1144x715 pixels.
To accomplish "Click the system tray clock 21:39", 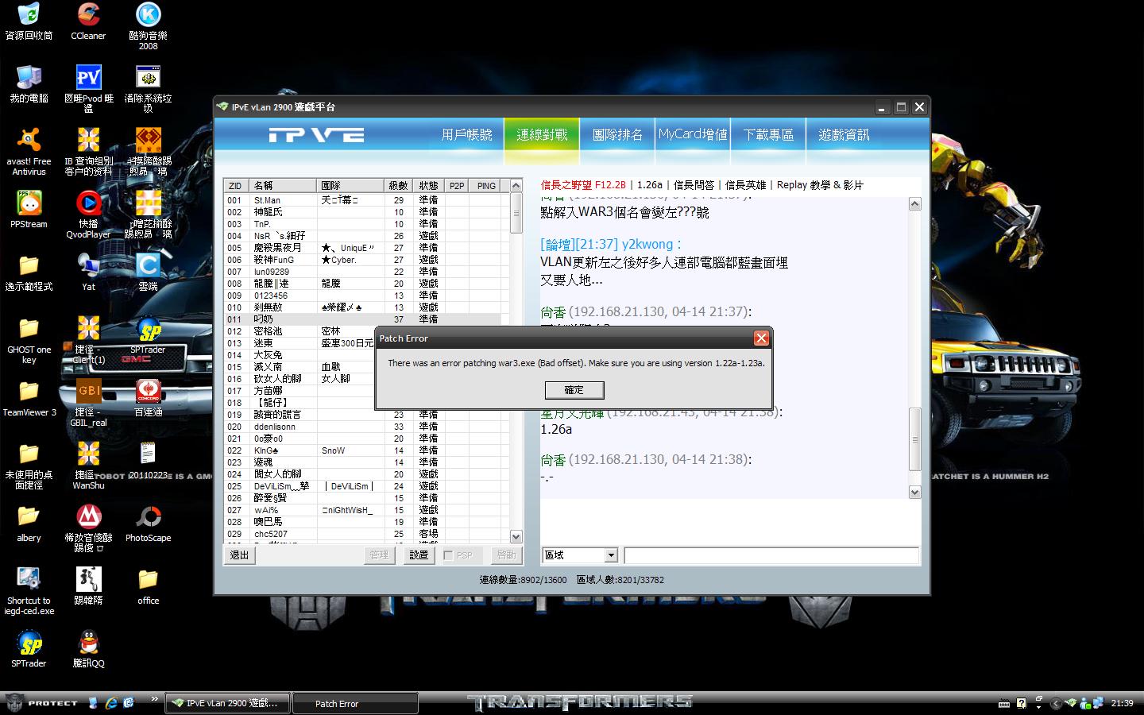I will click(1122, 703).
